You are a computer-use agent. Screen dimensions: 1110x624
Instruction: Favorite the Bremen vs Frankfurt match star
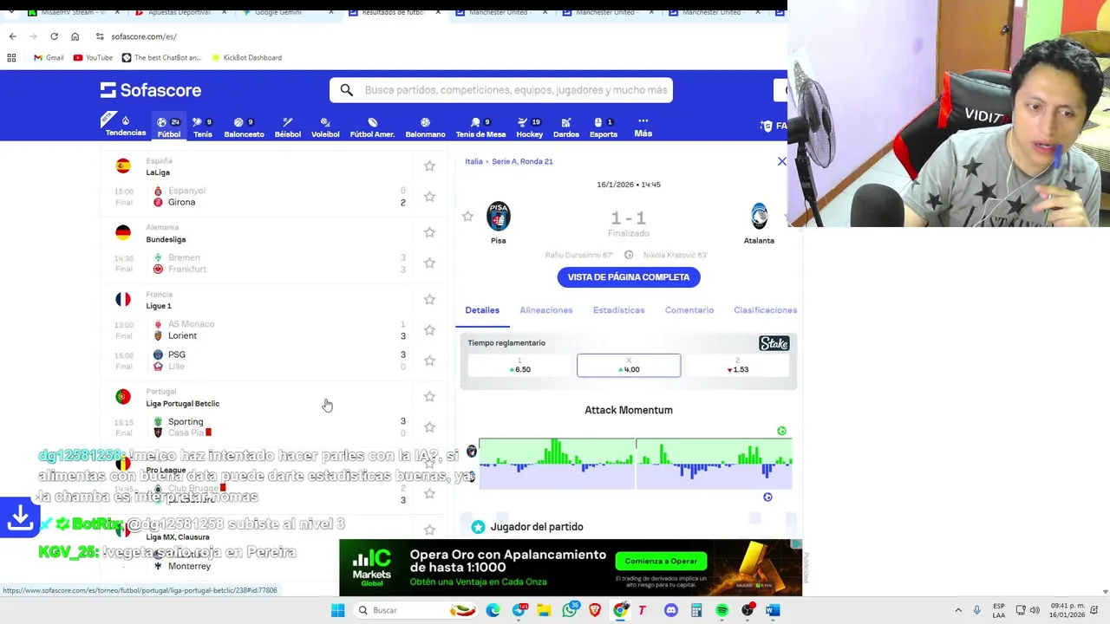[x=429, y=263]
